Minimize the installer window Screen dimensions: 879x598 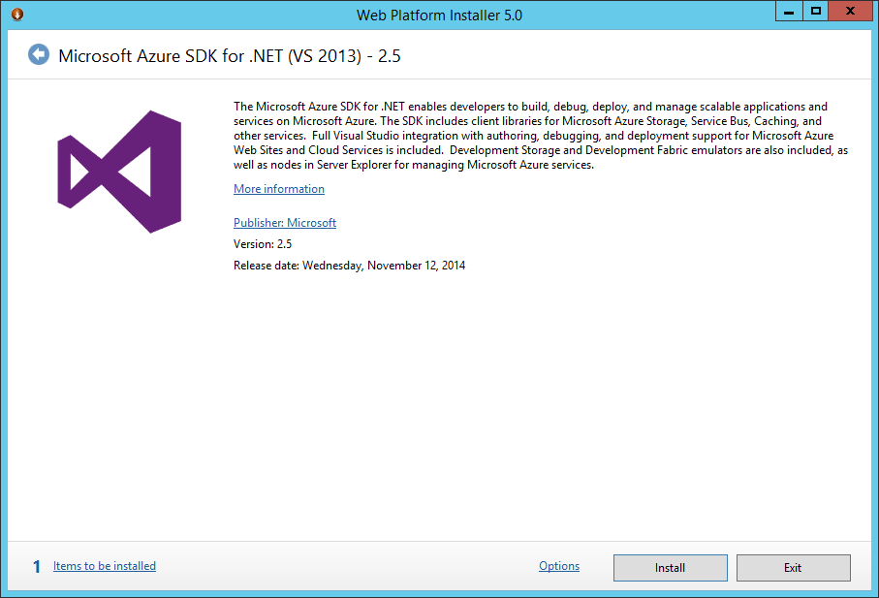click(x=787, y=10)
